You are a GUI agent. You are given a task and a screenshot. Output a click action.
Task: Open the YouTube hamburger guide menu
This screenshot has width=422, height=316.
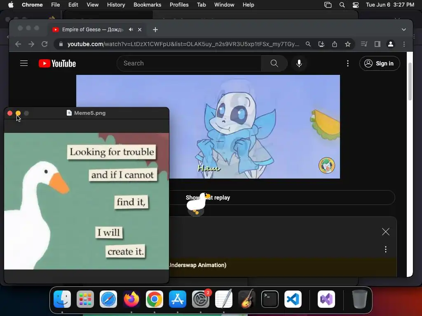(24, 63)
